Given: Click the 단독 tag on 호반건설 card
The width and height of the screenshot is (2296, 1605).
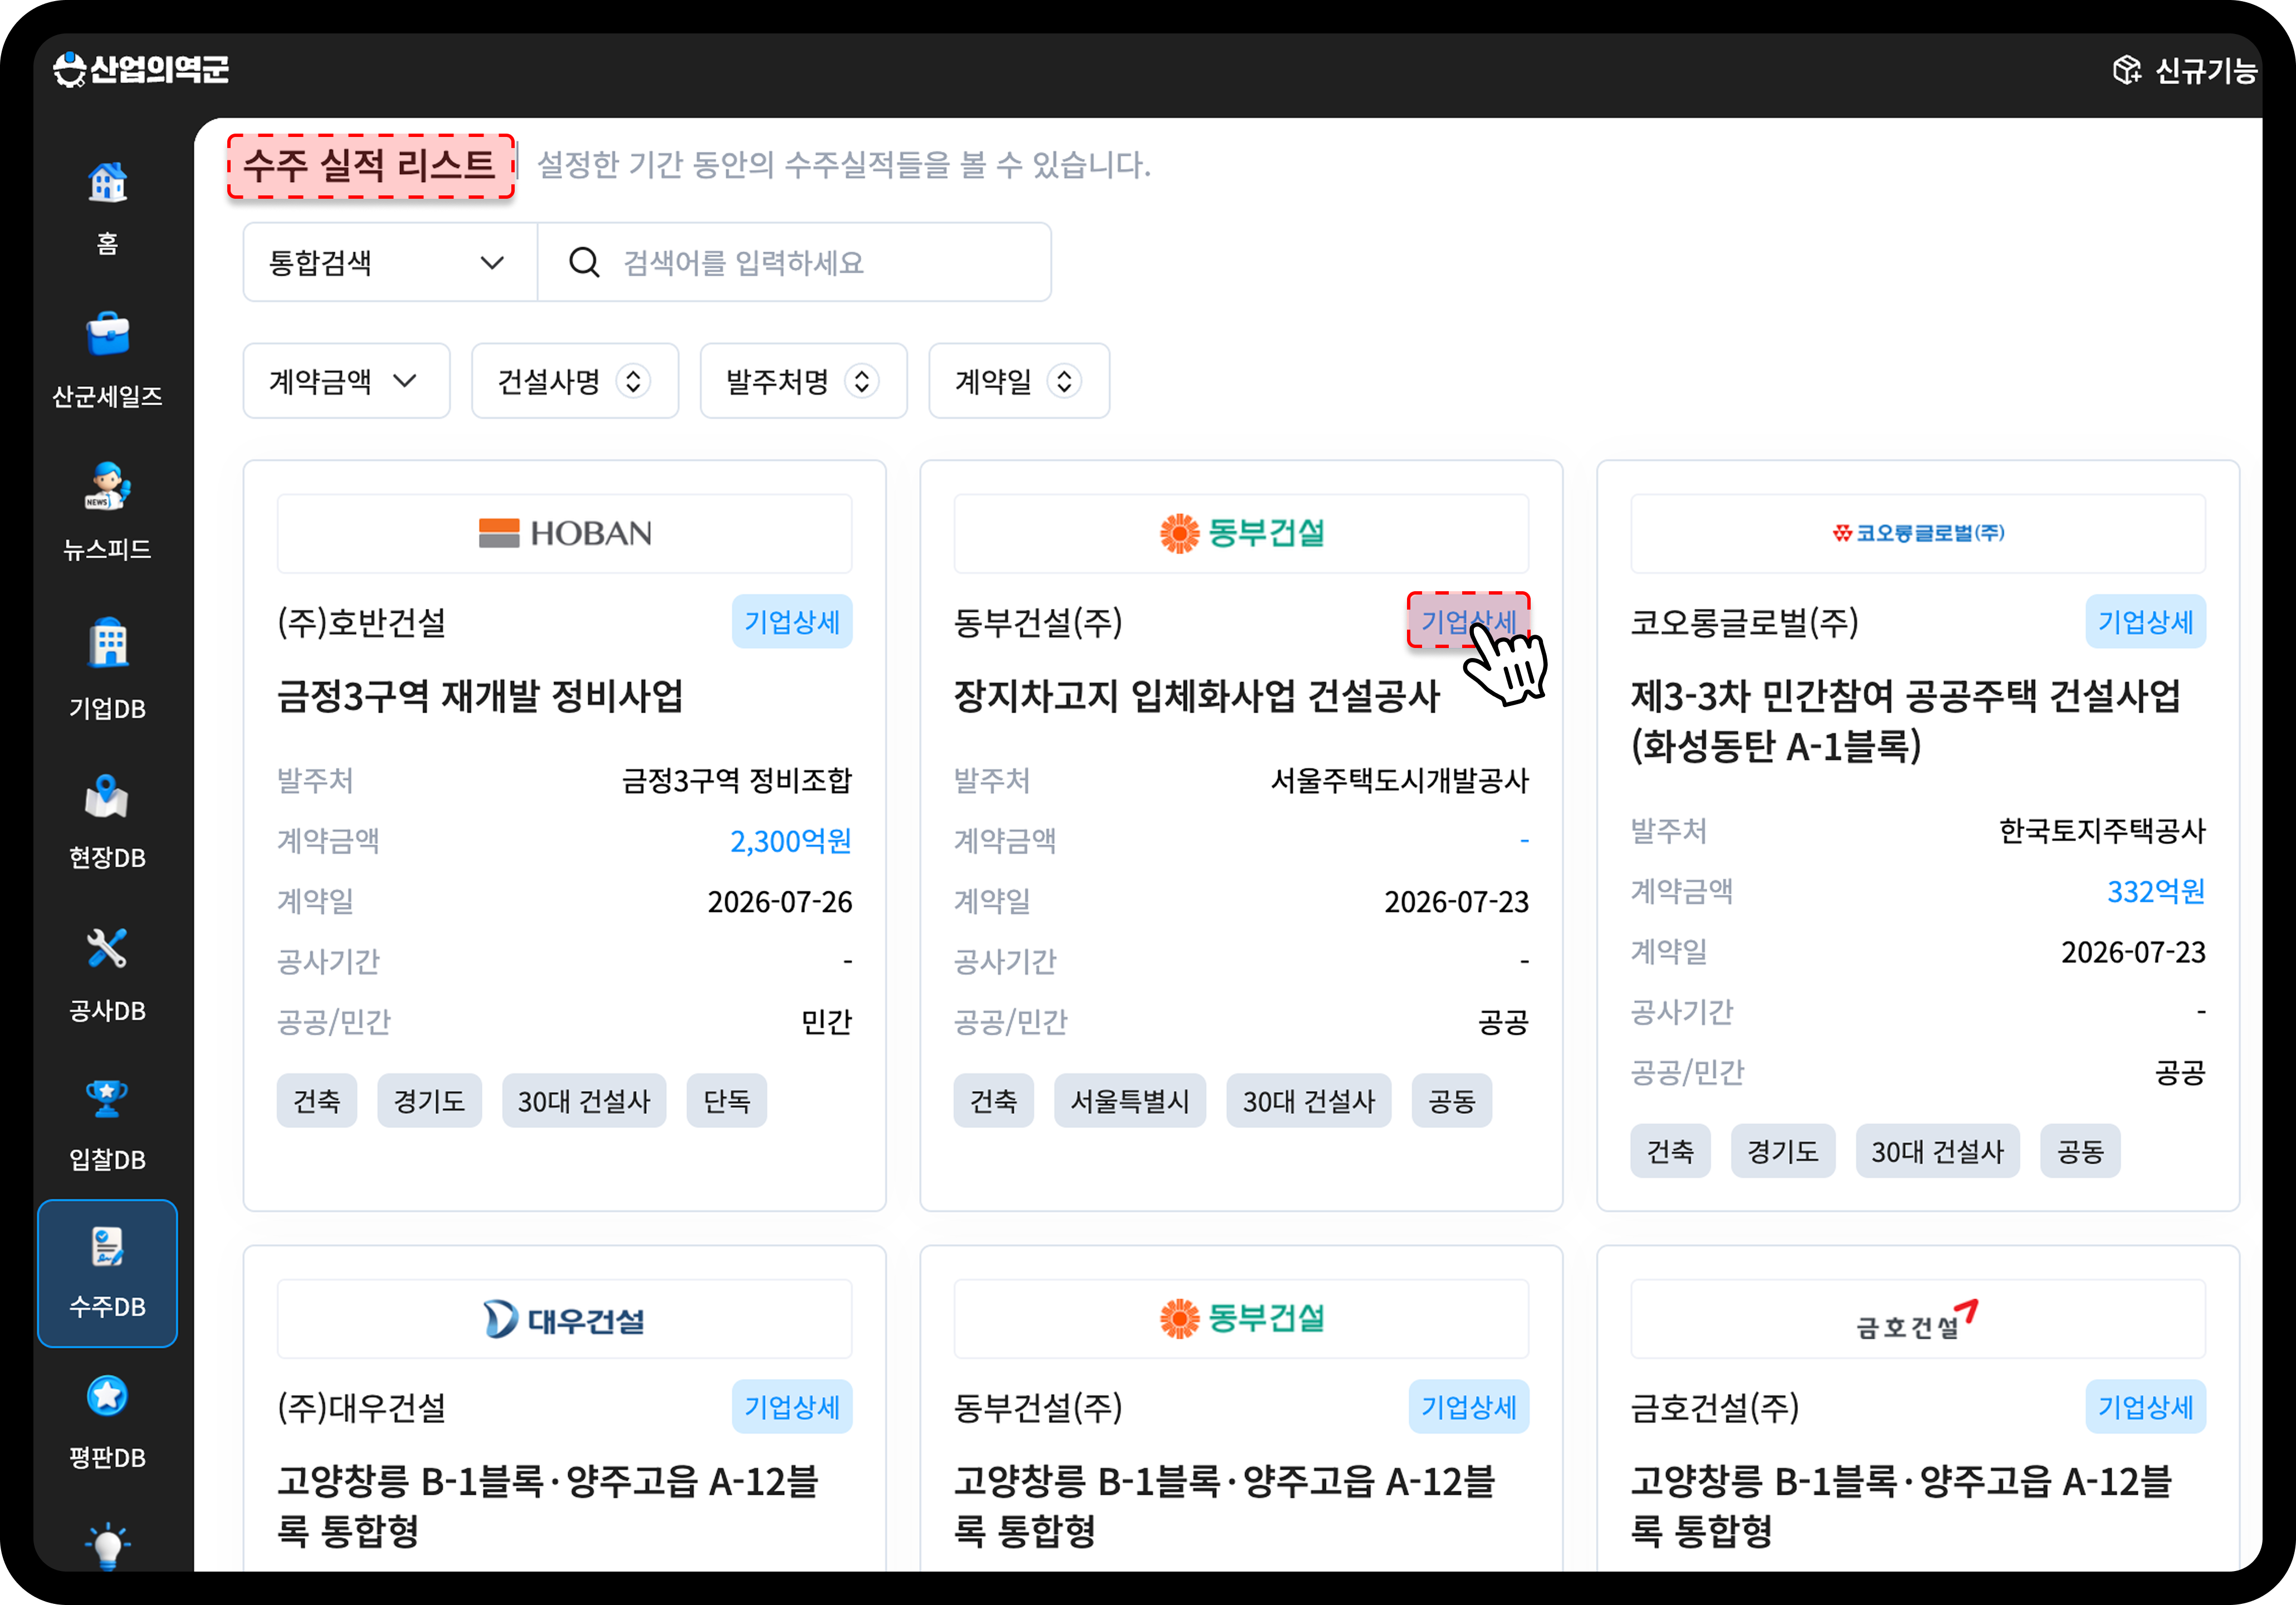Looking at the screenshot, I should pyautogui.click(x=727, y=1100).
